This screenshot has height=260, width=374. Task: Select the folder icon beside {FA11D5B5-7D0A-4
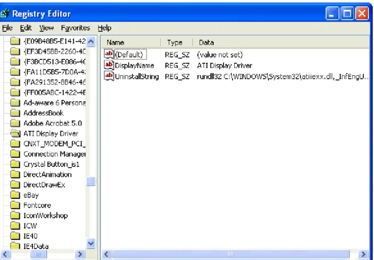point(15,72)
